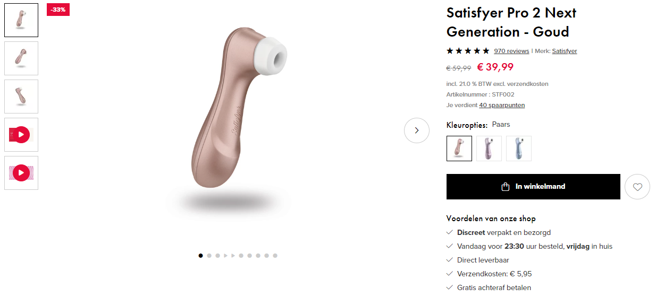Jump to the last carousel dot
Screen dimensions: 656x297
[x=275, y=256]
